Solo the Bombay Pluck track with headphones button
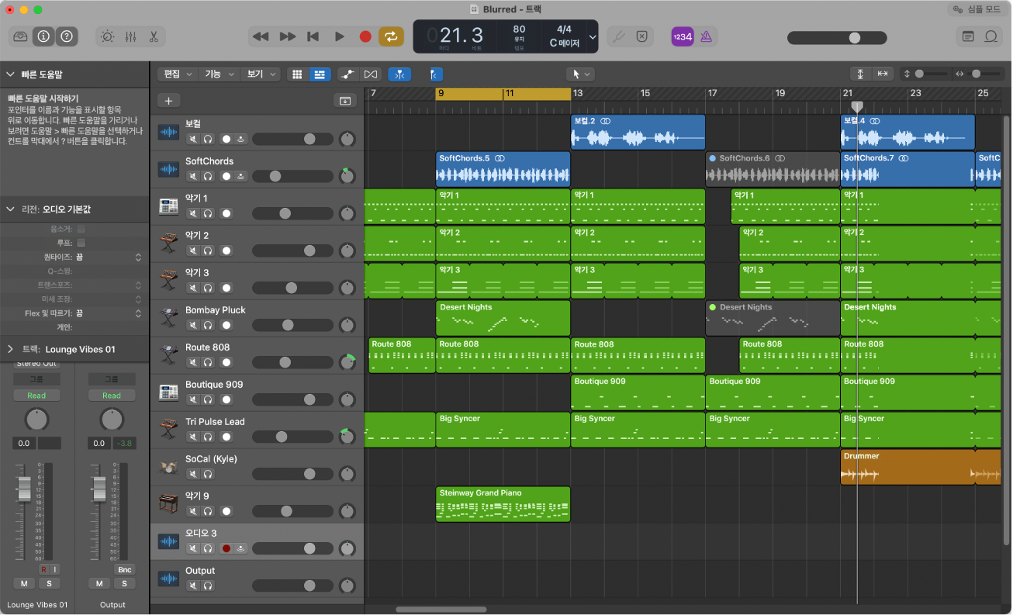Image resolution: width=1013 pixels, height=615 pixels. [x=208, y=325]
